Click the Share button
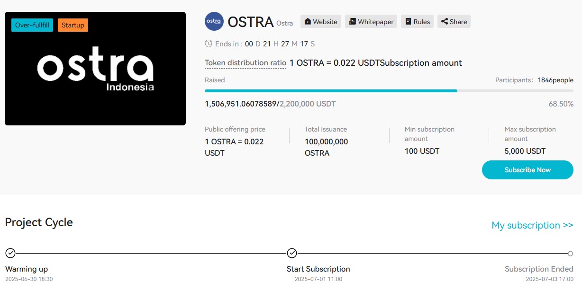The width and height of the screenshot is (582, 291). coord(454,22)
